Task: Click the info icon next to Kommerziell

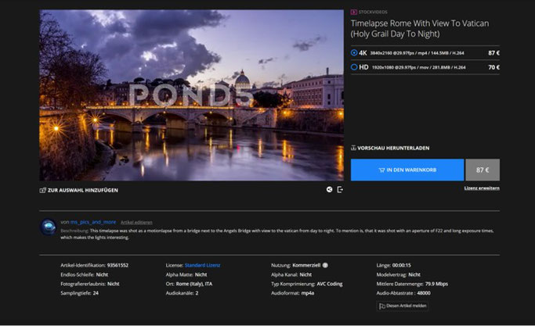Action: coord(325,265)
